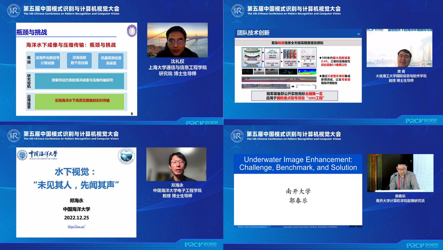Click the conference logo in the bottom-right panel
Image resolution: width=443 pixels, height=250 pixels.
pos(237,136)
